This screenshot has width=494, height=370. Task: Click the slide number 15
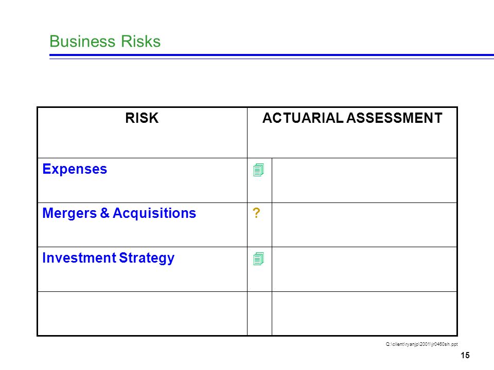465,355
